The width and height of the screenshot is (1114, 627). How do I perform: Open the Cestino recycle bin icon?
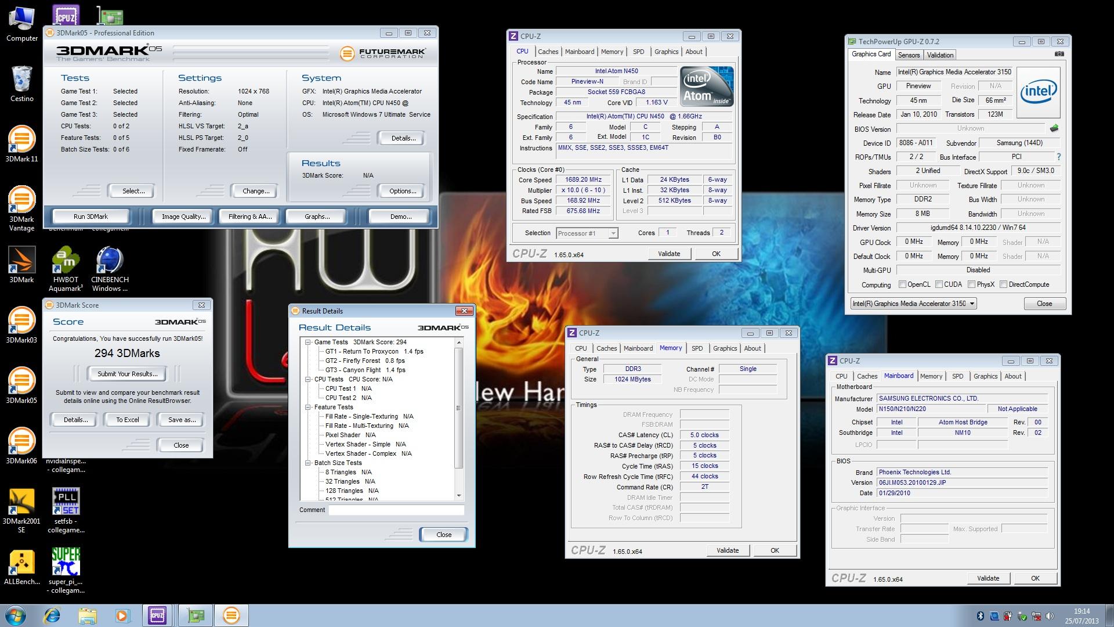tap(21, 84)
